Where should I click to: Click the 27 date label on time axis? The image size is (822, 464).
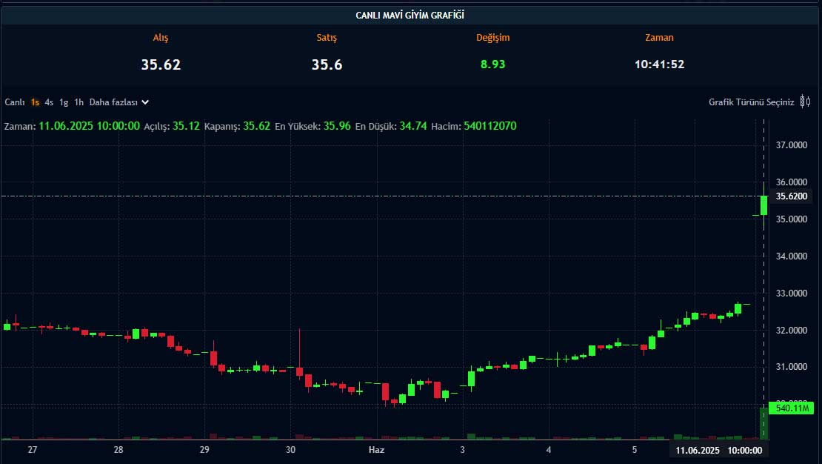point(33,450)
